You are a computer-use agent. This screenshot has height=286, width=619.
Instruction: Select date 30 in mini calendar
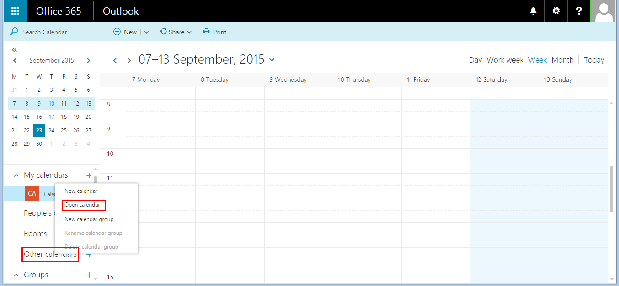(39, 143)
